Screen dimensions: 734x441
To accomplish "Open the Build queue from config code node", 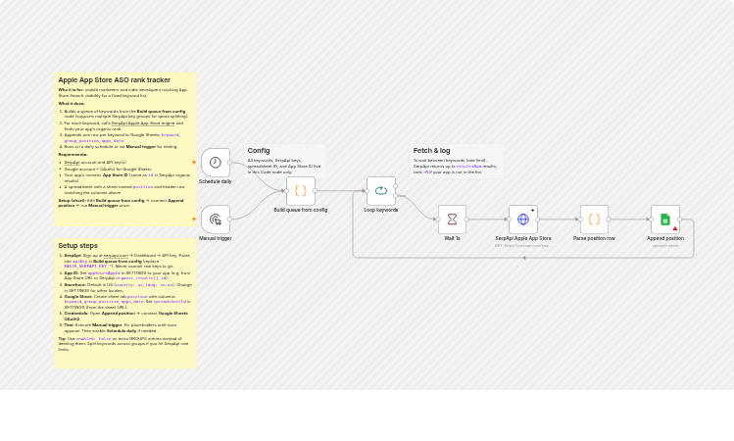I will point(301,190).
